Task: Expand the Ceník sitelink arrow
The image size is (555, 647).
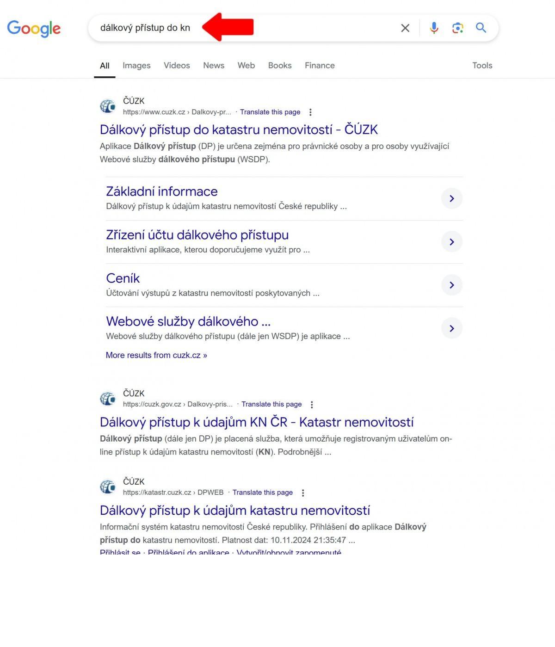Action: pos(452,285)
